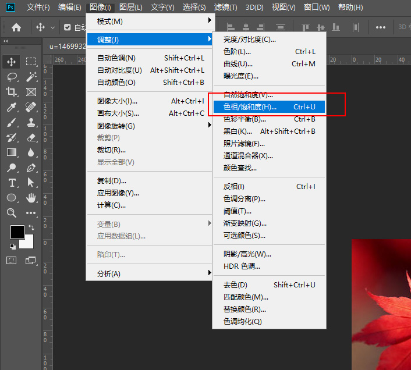Choose 色阶(L)... adjustment

pos(269,52)
